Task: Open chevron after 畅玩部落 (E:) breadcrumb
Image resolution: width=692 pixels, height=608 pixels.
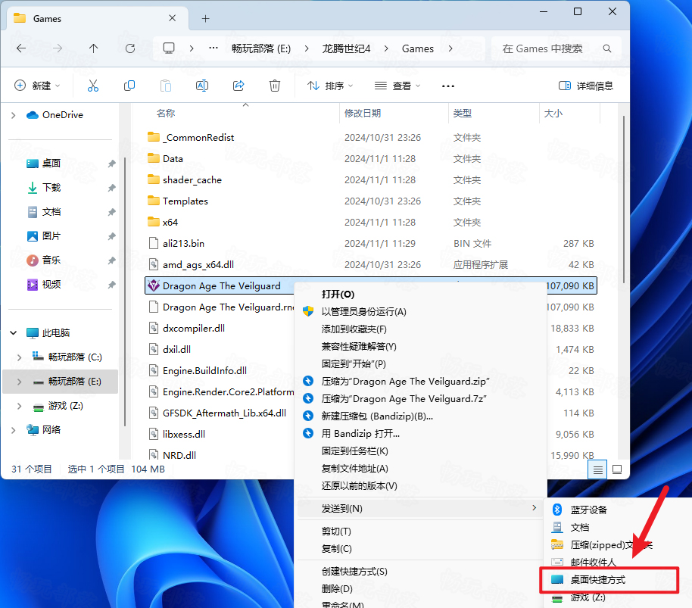Action: tap(307, 48)
